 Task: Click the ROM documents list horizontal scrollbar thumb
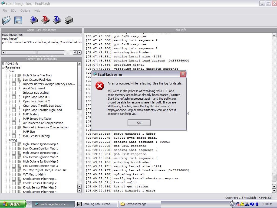pos(35,52)
